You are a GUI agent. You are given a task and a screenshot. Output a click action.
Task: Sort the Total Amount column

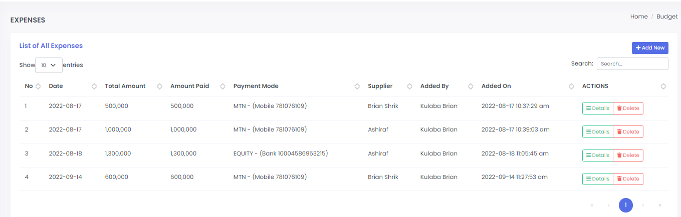coord(159,86)
